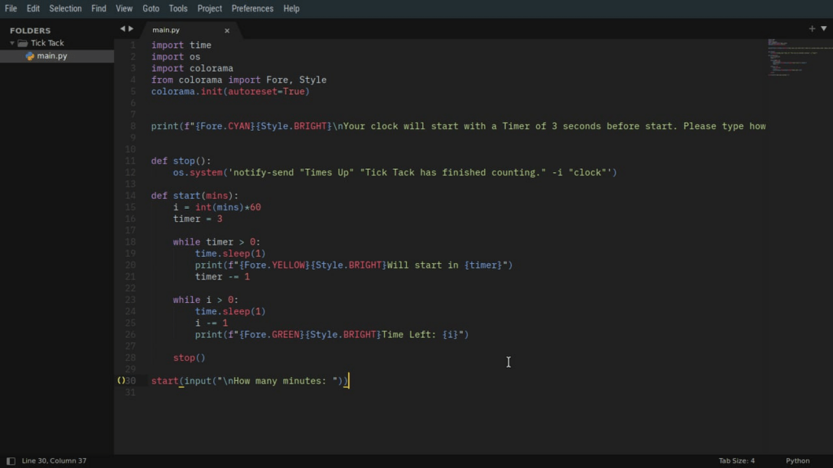Add a new tab with plus icon
The height and width of the screenshot is (468, 833).
(812, 28)
